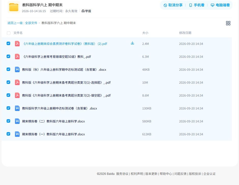Uncheck 教科版（秋）期中达标测试题 docx checkbox
Image resolution: width=239 pixels, height=185 pixels.
pyautogui.click(x=8, y=69)
